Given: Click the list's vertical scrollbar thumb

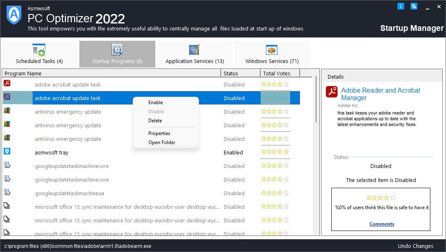Looking at the screenshot, I should pos(316,99).
